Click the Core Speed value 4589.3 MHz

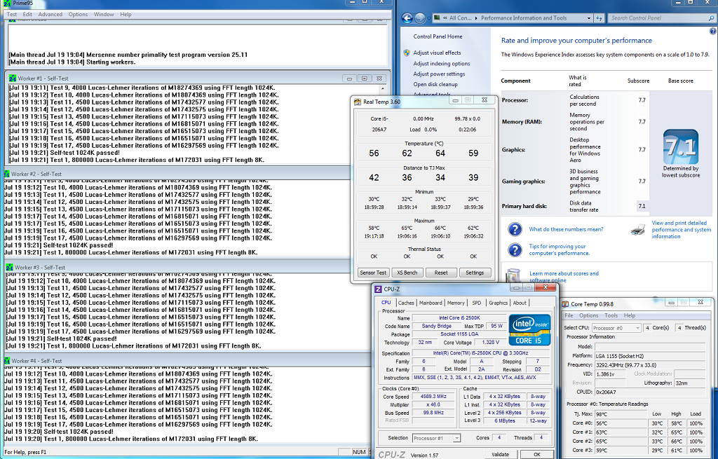[x=433, y=397]
